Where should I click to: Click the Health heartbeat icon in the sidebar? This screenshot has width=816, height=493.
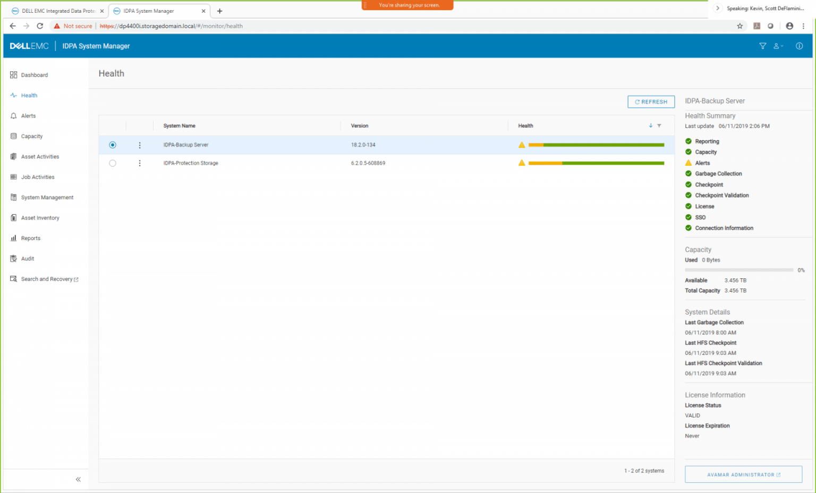(14, 96)
